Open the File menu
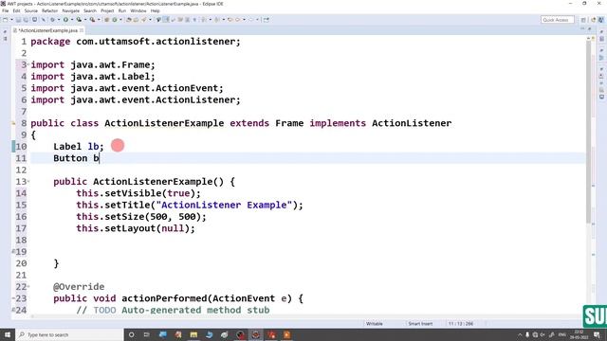The width and height of the screenshot is (607, 341). (x=5, y=10)
